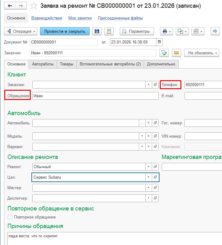The width and height of the screenshot is (222, 245).
Task: Expand the Диспетчер dropdown list
Action: [149, 198]
